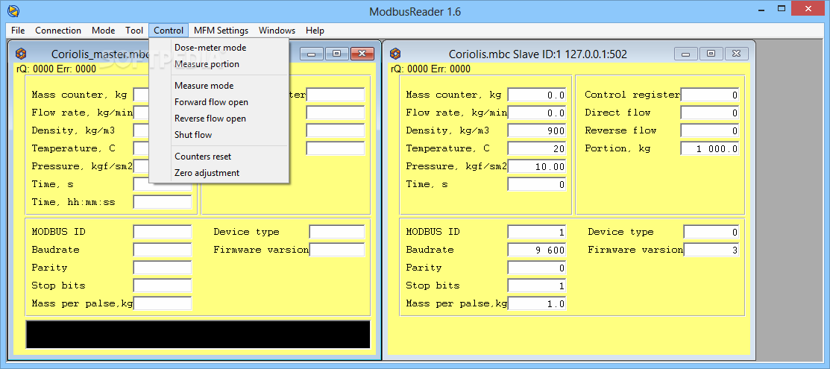Viewport: 830px width, 369px height.
Task: Maximize the Coriolis_master child window
Action: (x=336, y=54)
